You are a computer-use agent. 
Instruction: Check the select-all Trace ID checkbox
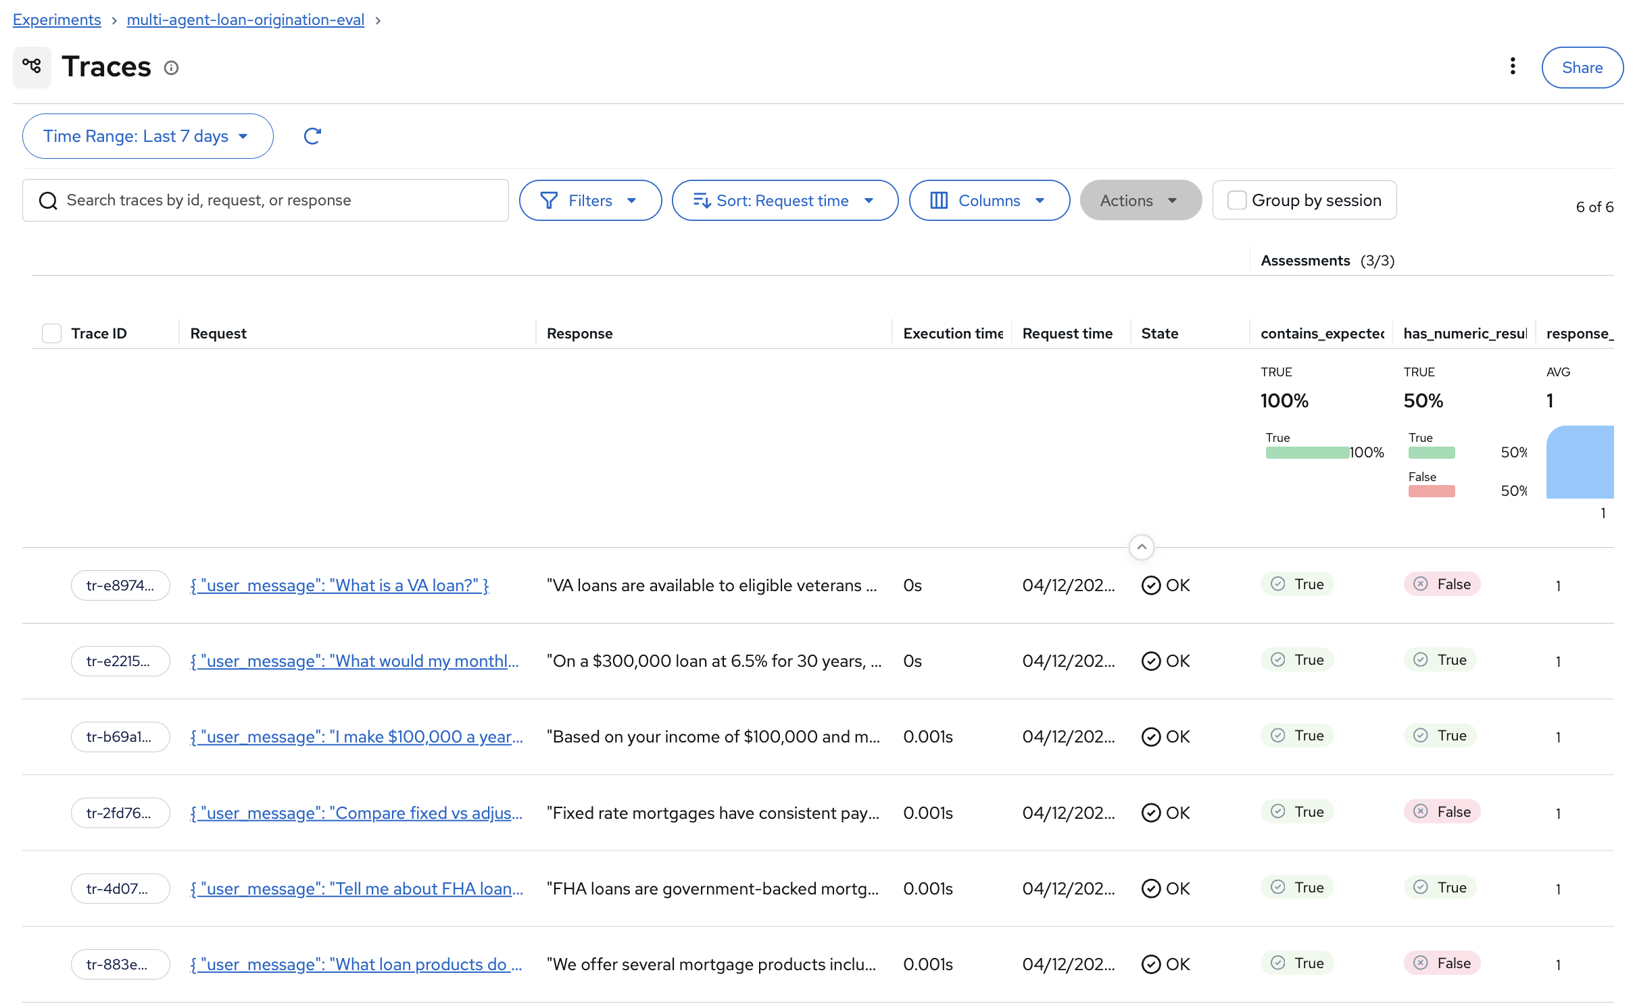[x=51, y=333]
